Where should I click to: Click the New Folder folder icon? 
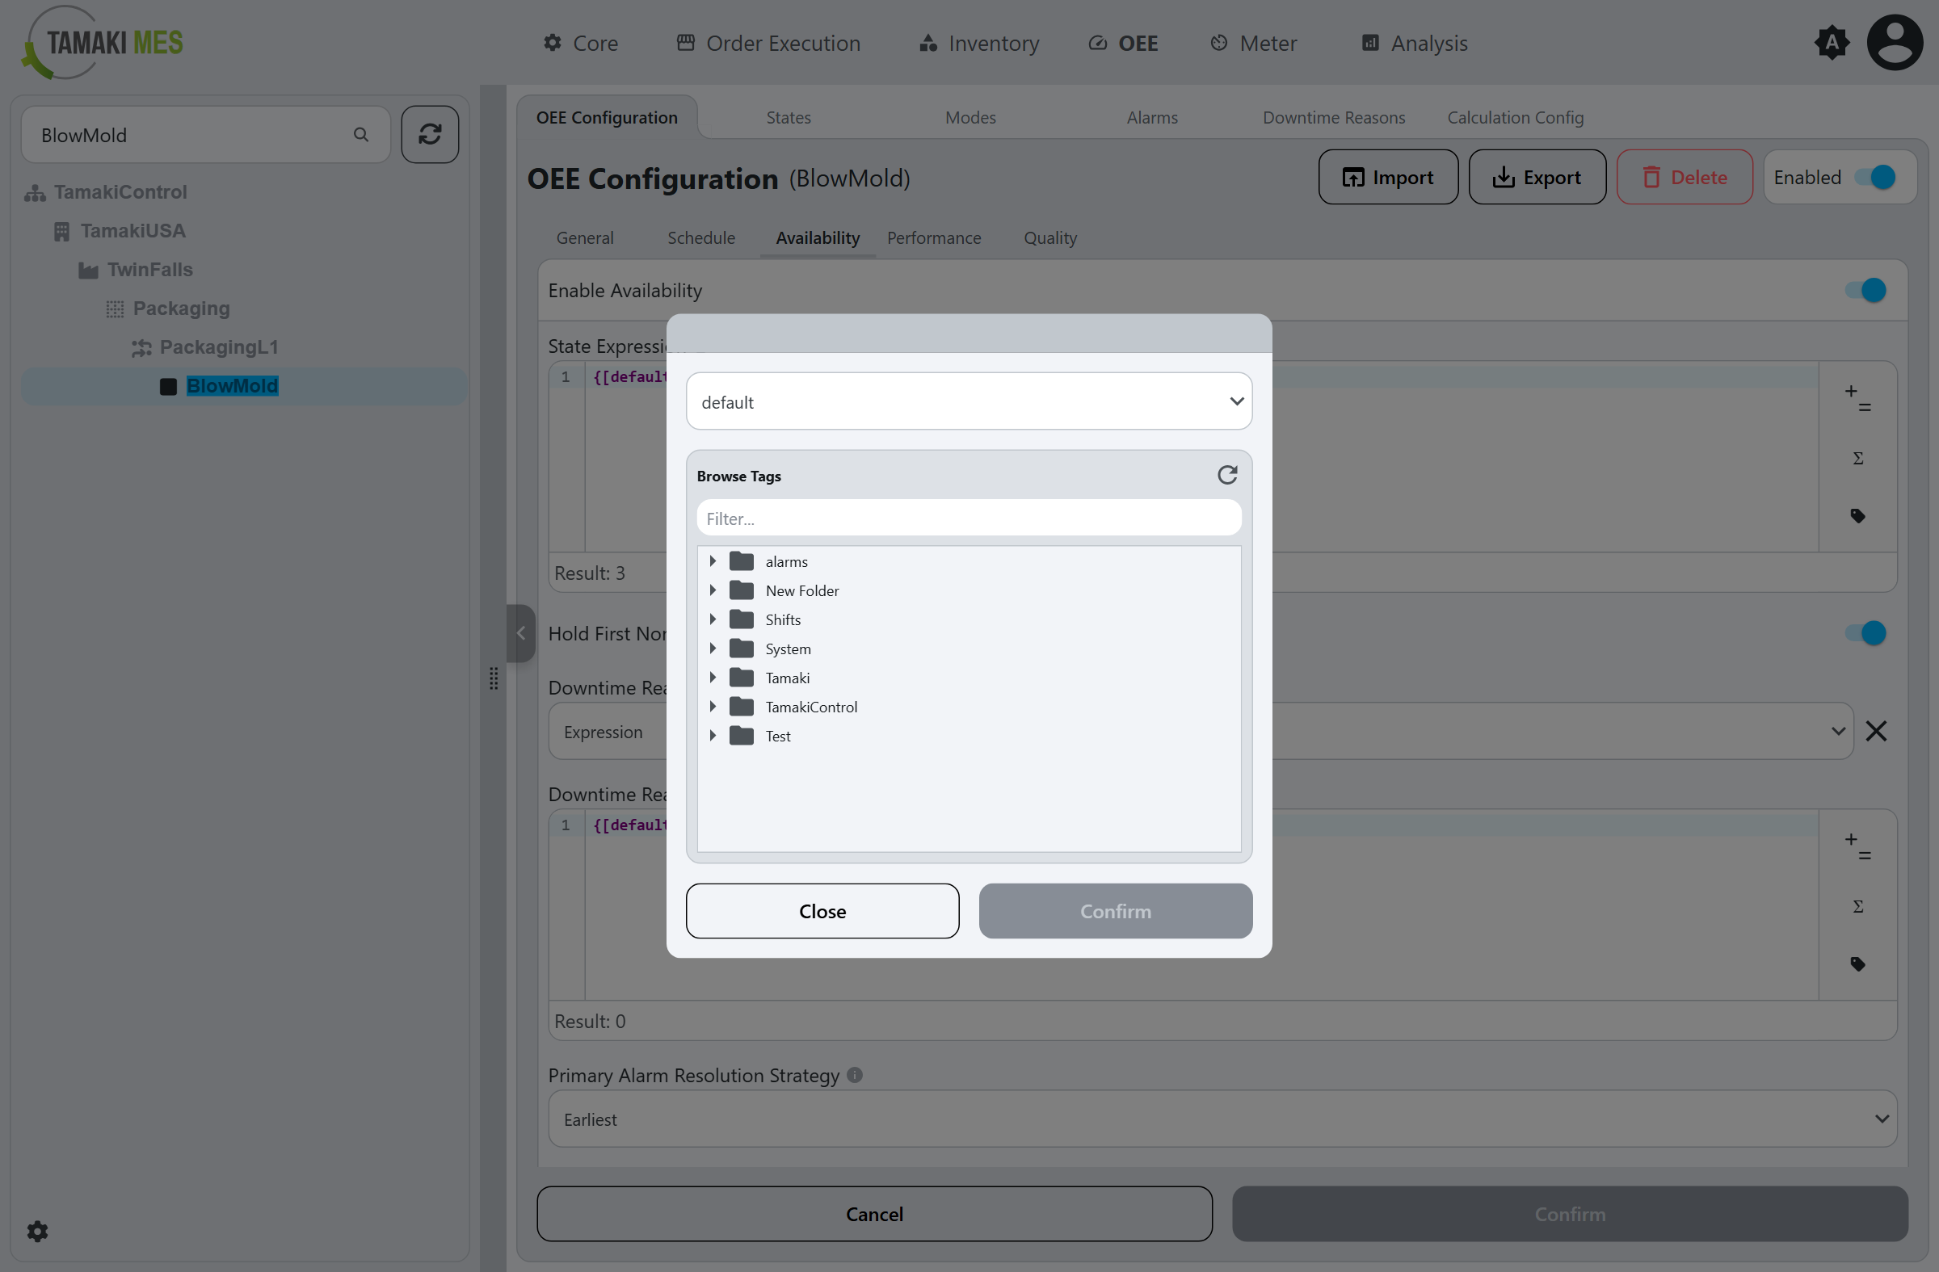coord(742,590)
